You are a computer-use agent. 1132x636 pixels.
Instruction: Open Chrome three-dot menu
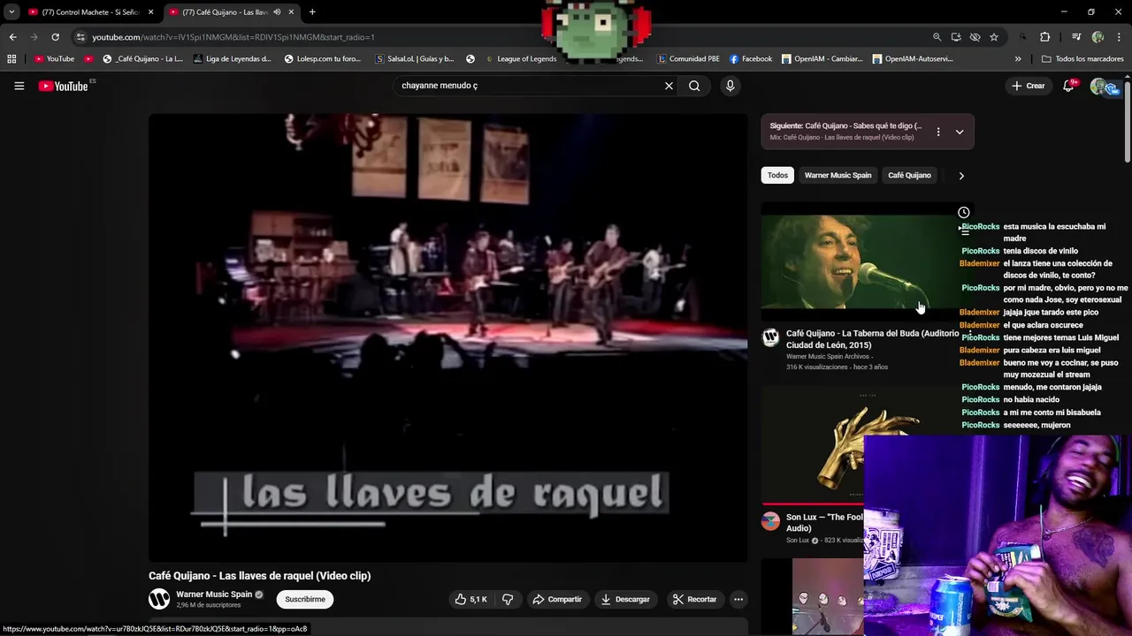1119,37
